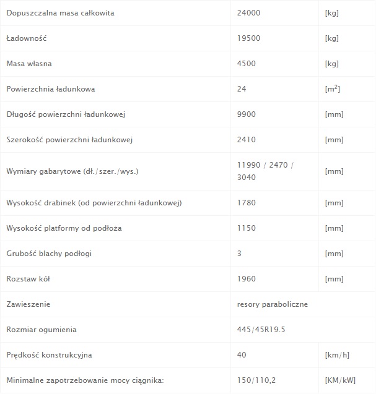This screenshot has width=376, height=394.
Task: Click the 'Powierzchnia ładunkowa' label
Action: 51,89
